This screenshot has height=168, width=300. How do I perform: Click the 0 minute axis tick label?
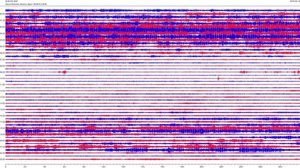pyautogui.click(x=5, y=167)
